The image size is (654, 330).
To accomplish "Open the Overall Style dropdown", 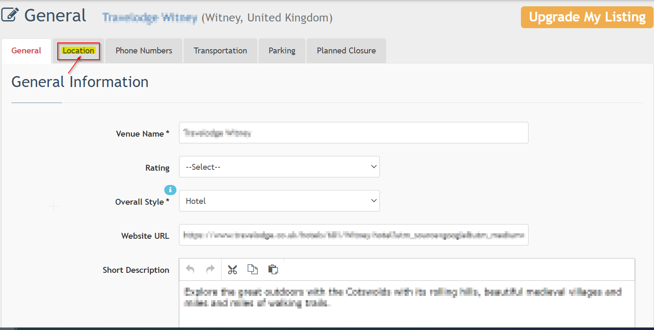I will pos(279,201).
